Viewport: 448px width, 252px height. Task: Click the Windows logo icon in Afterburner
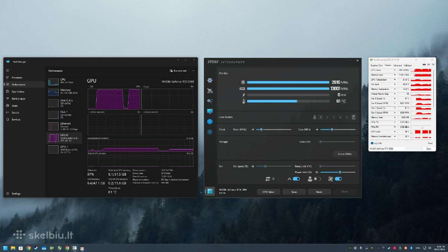pos(210,191)
